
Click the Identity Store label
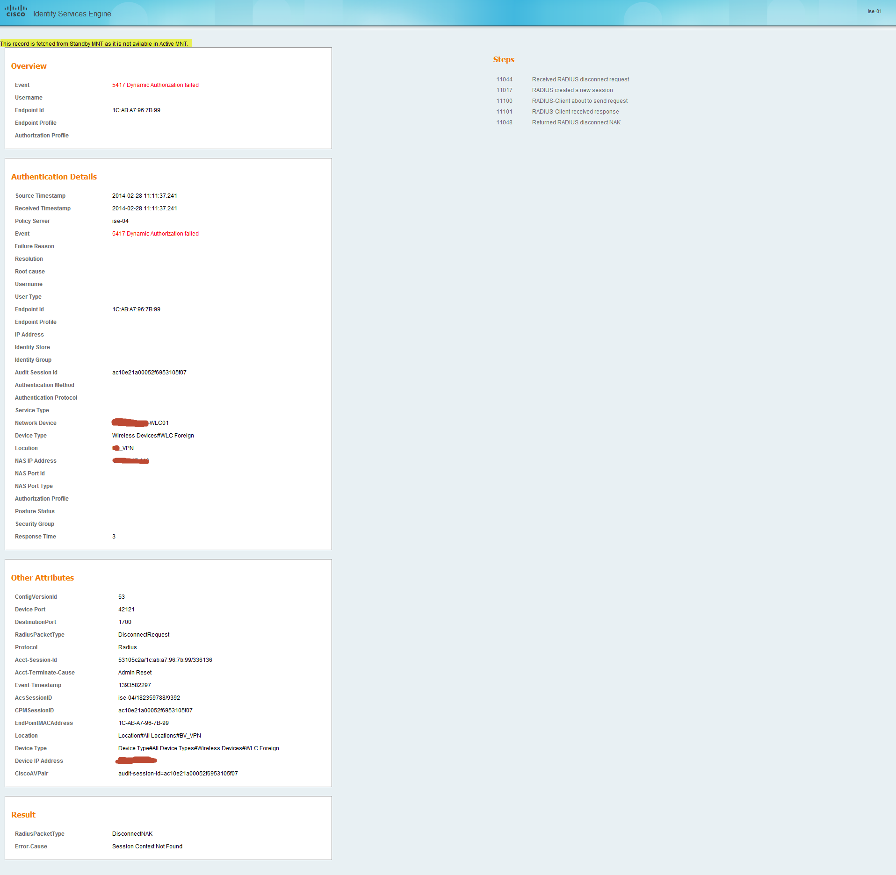pos(32,347)
